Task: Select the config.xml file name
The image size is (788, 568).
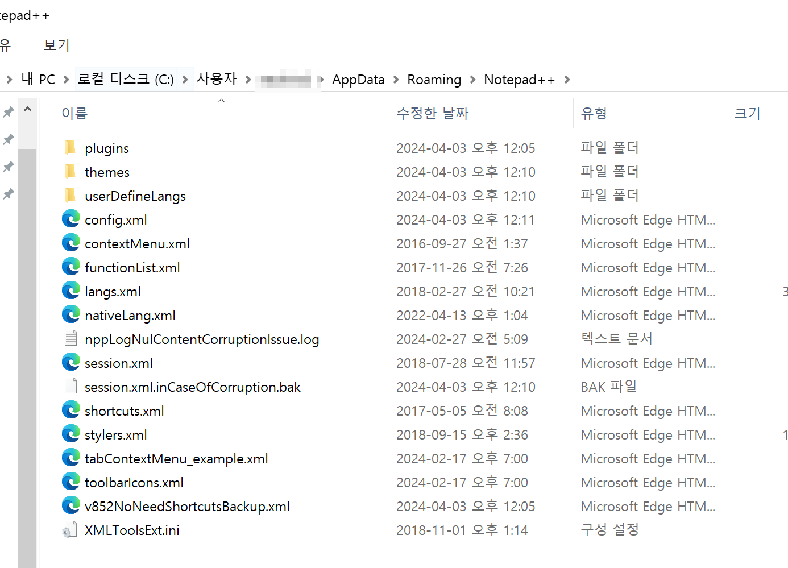Action: coord(116,220)
